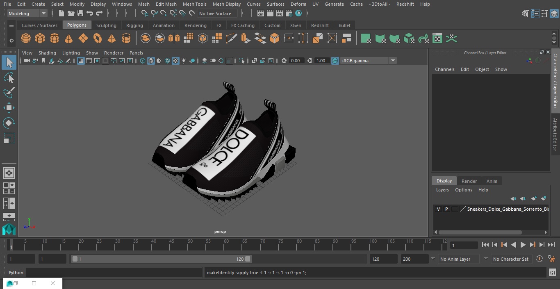Click Play forwards button
The height and width of the screenshot is (289, 560).
point(523,245)
